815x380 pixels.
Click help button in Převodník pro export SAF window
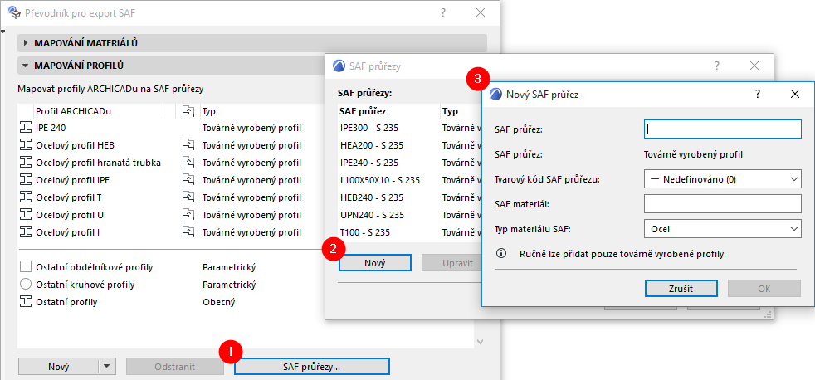click(443, 13)
